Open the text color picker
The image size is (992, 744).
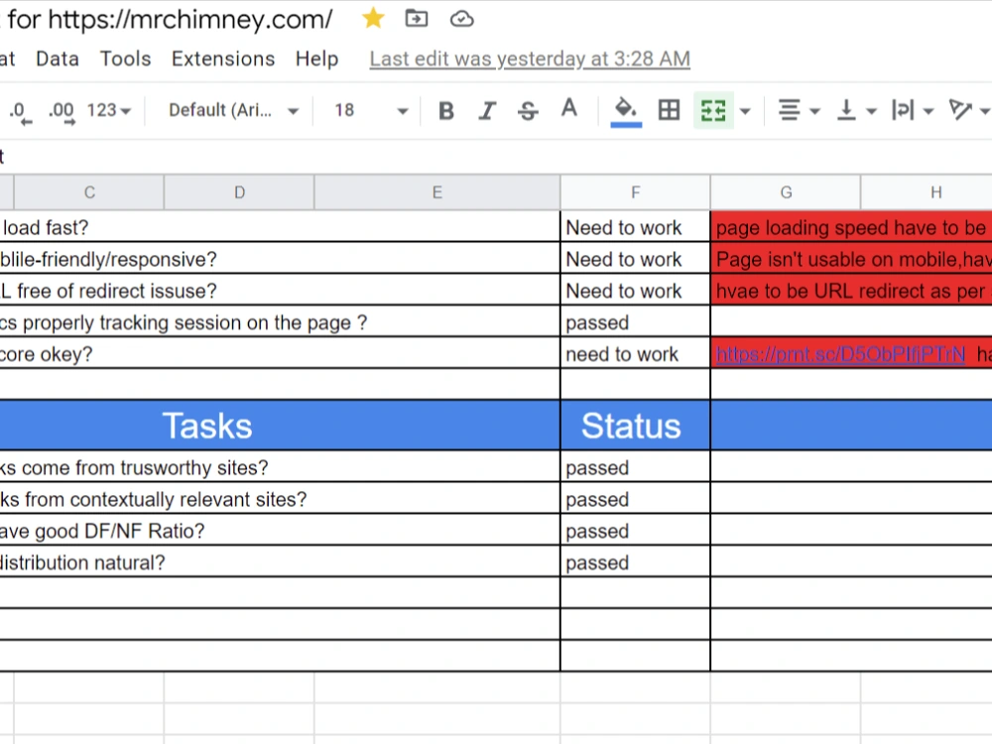568,109
